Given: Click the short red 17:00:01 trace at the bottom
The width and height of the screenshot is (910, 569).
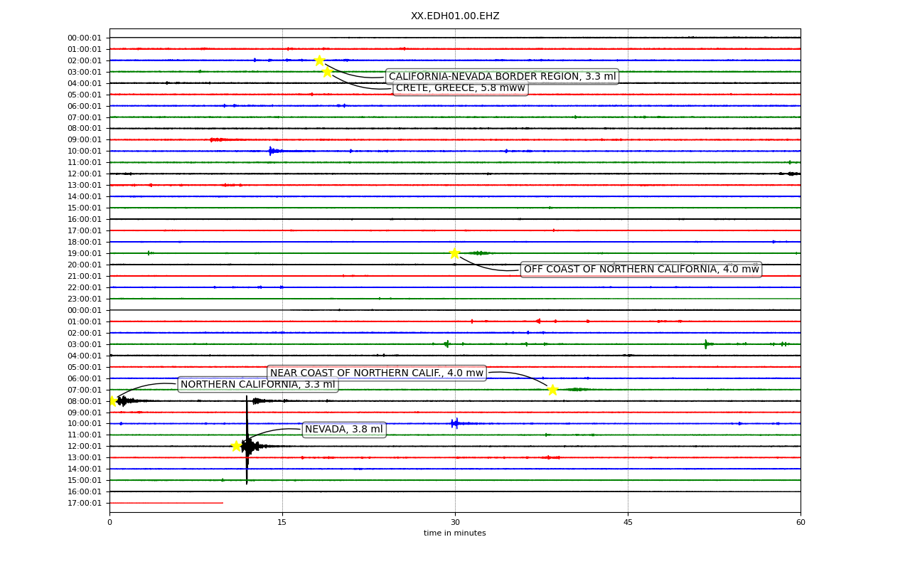Looking at the screenshot, I should coord(166,503).
